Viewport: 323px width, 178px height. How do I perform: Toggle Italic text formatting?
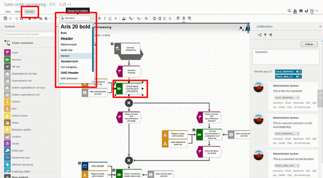pyautogui.click(x=105, y=18)
